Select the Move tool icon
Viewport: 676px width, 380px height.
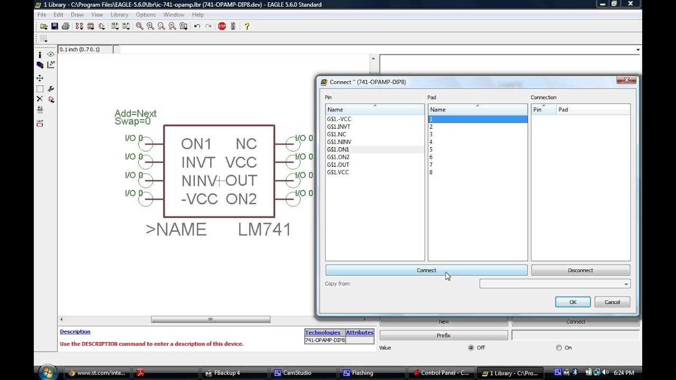click(x=40, y=78)
